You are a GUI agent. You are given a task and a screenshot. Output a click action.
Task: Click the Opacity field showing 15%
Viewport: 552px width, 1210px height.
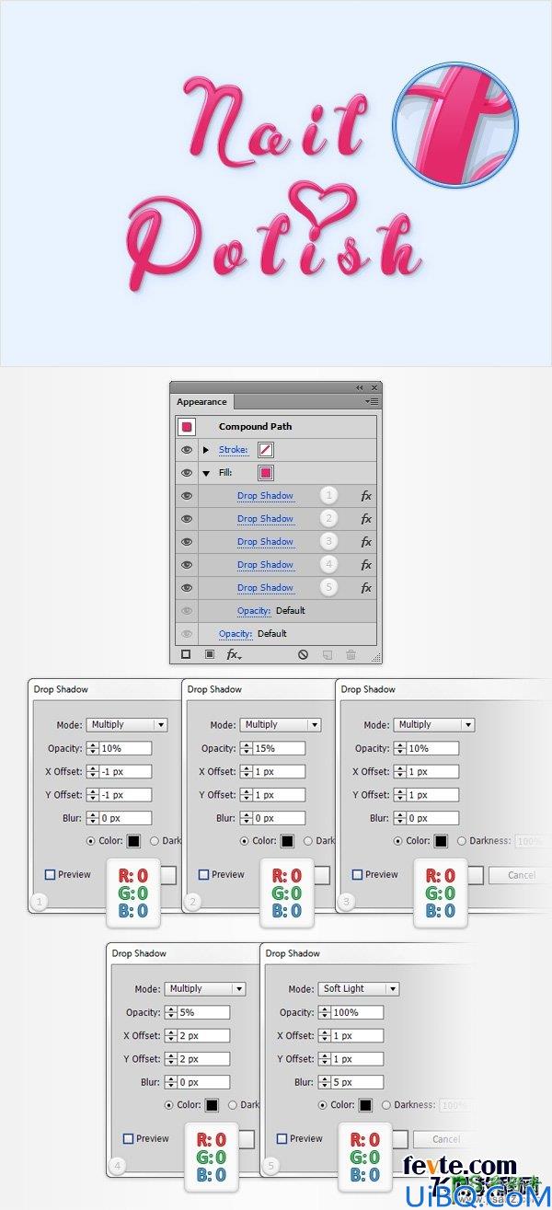(281, 748)
